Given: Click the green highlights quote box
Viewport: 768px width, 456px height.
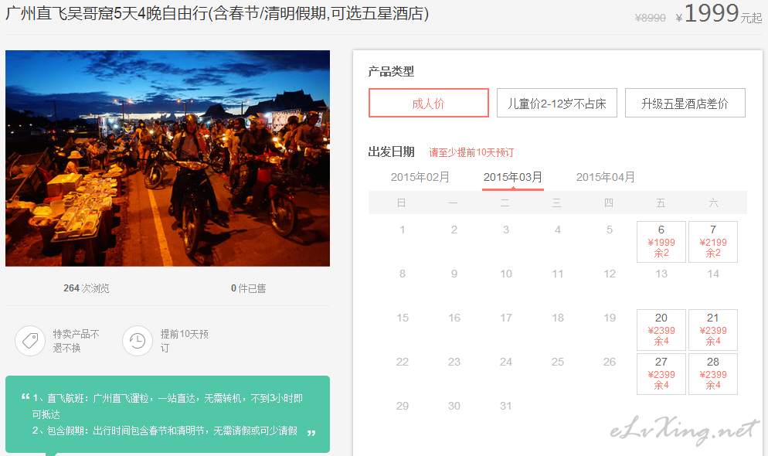Looking at the screenshot, I should (168, 414).
